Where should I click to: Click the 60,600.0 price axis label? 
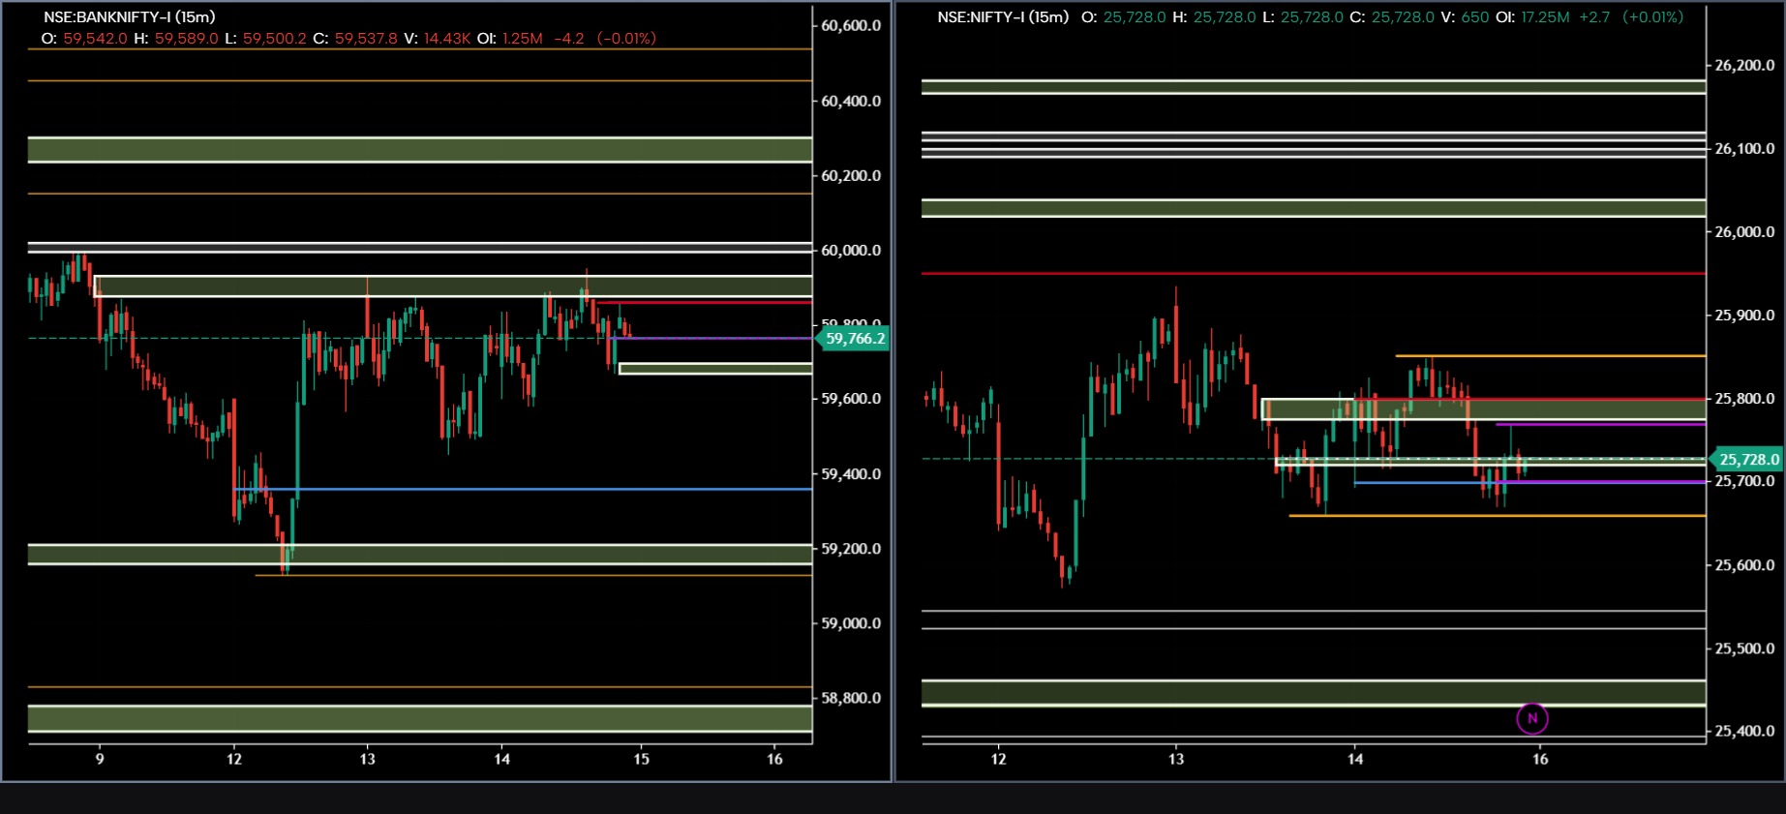coord(851,26)
